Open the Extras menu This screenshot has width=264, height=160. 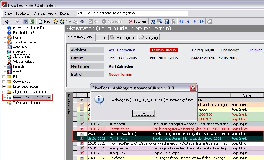(x=65, y=14)
